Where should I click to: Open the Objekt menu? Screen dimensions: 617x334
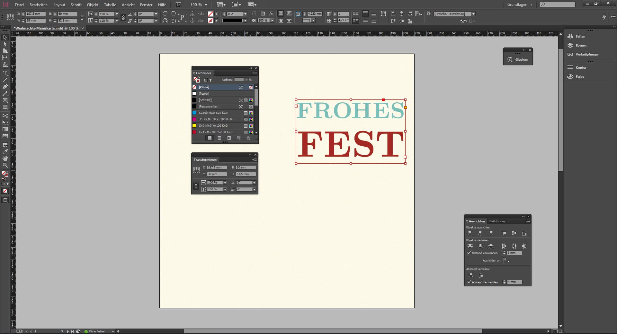coord(93,5)
